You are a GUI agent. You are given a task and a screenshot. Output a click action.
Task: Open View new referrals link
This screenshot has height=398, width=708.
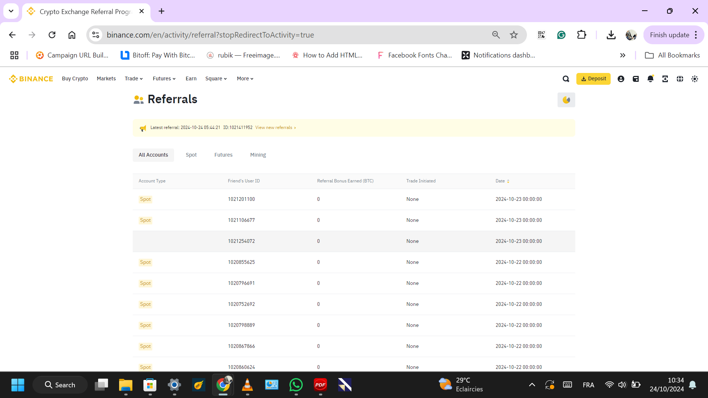pos(275,128)
